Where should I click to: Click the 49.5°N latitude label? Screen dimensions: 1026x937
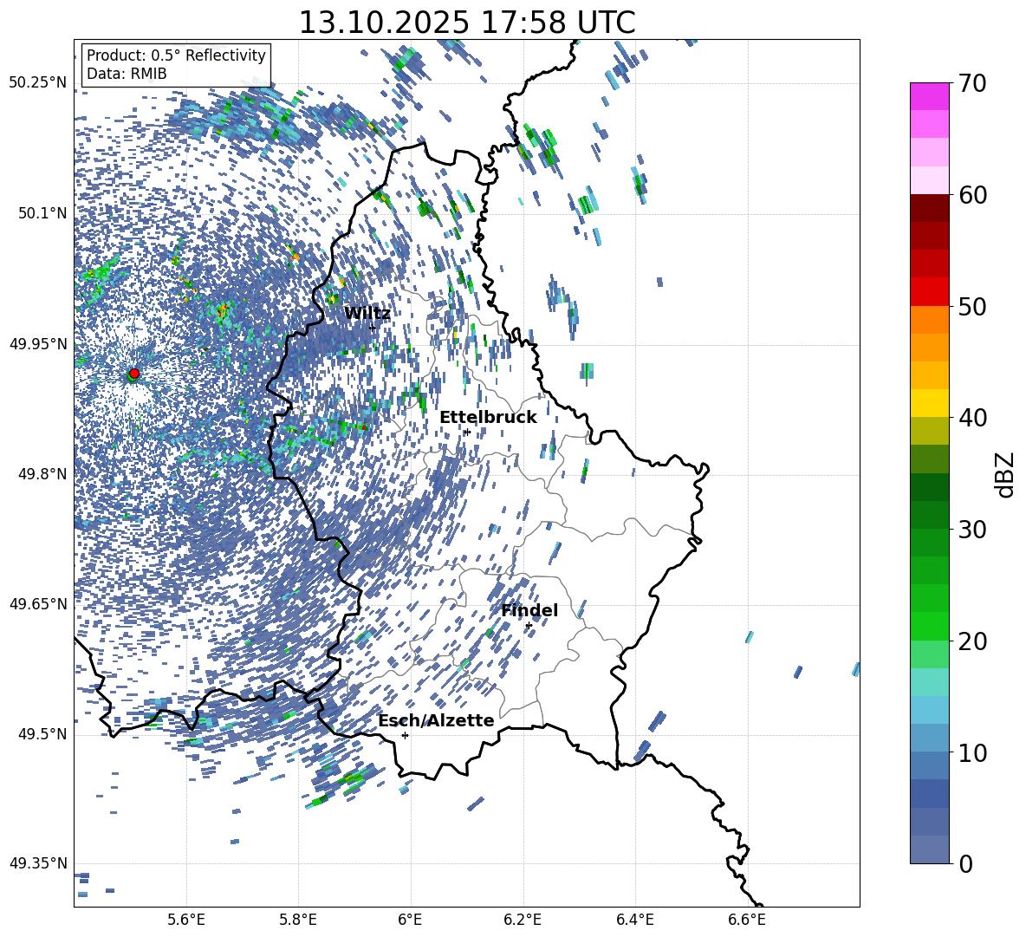[42, 733]
